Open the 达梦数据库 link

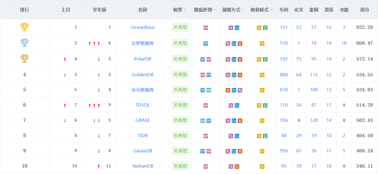pos(143,44)
